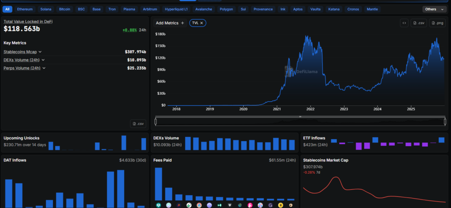451x208 pixels.
Task: Click the left handle of chart range slider
Action: (x=155, y=122)
